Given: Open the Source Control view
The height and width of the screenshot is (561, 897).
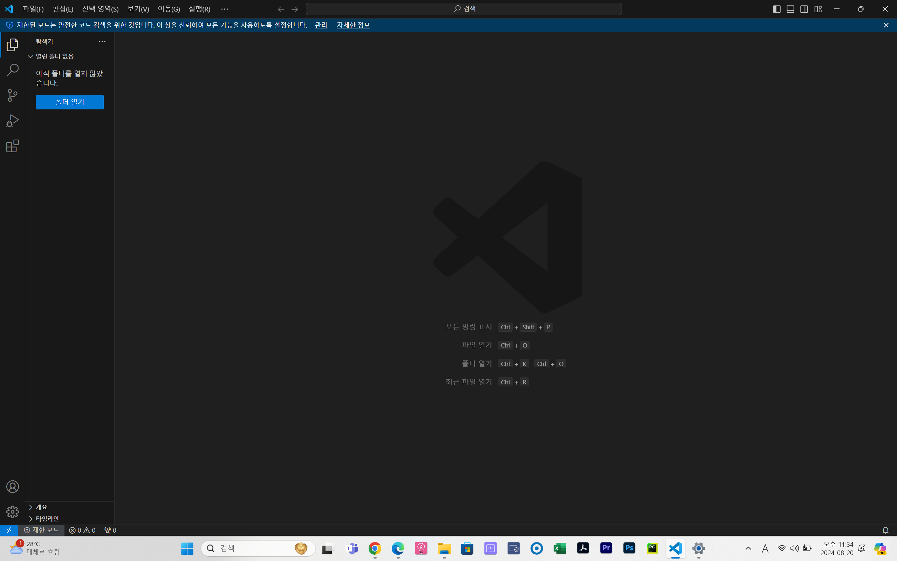Looking at the screenshot, I should point(13,95).
